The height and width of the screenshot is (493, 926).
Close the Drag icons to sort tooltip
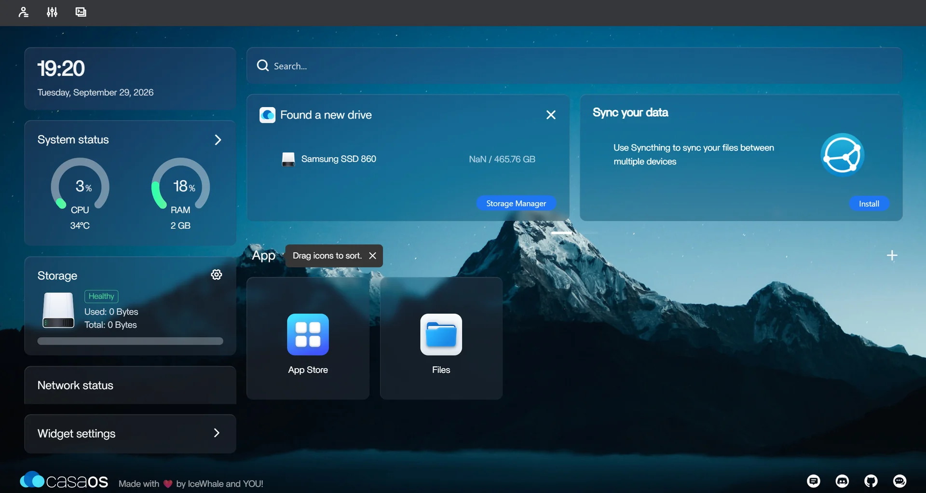click(x=372, y=256)
